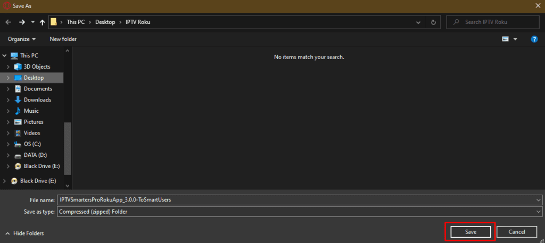Cancel the Save As dialog
This screenshot has height=243, width=545.
click(517, 232)
